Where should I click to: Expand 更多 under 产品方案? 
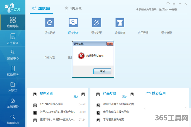click(x=125, y=97)
